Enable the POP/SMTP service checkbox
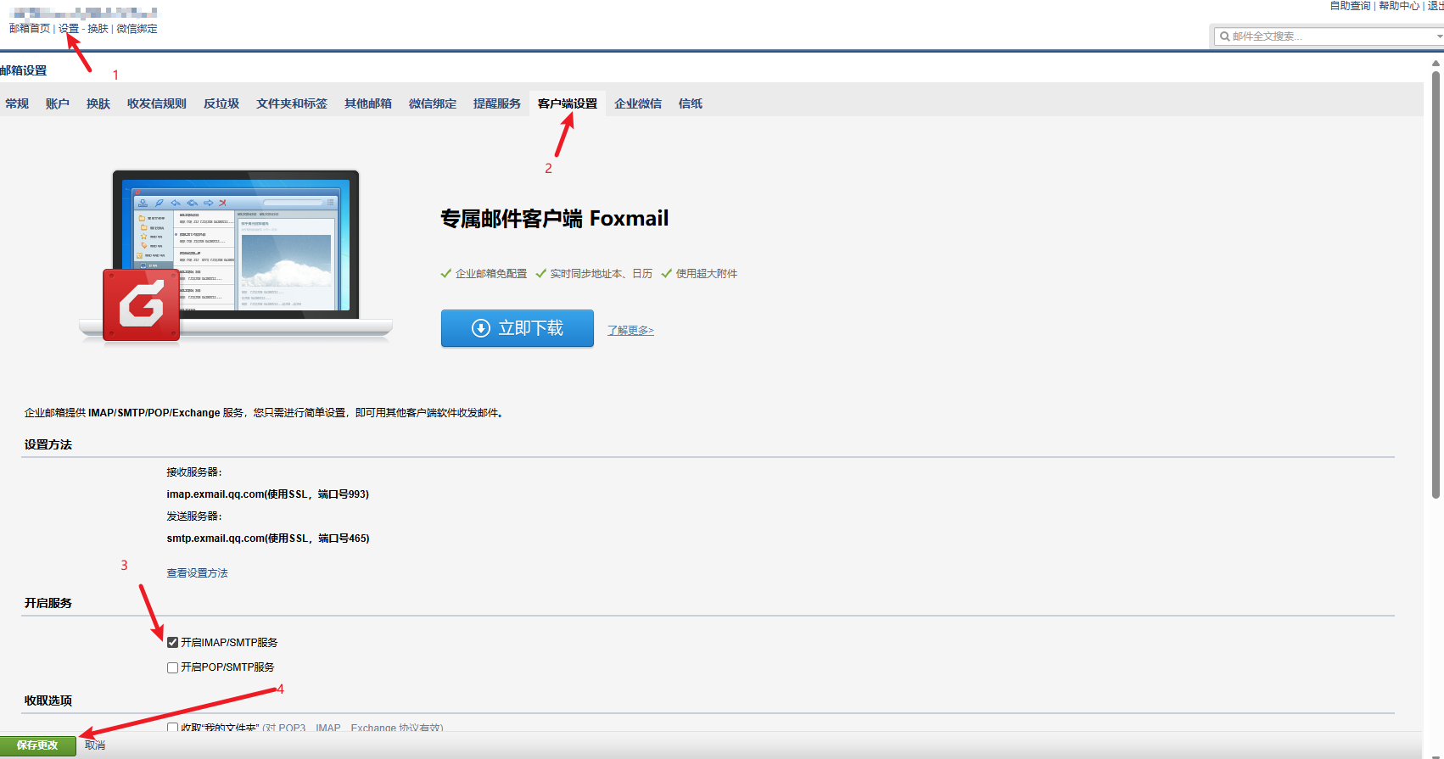Screen dimensions: 1444x759 point(172,667)
